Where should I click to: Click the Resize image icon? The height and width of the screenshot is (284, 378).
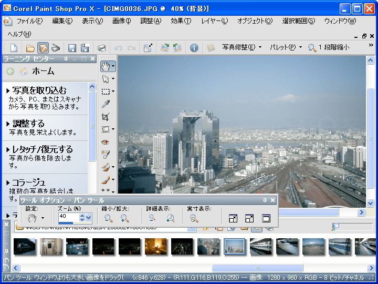pos(148,48)
